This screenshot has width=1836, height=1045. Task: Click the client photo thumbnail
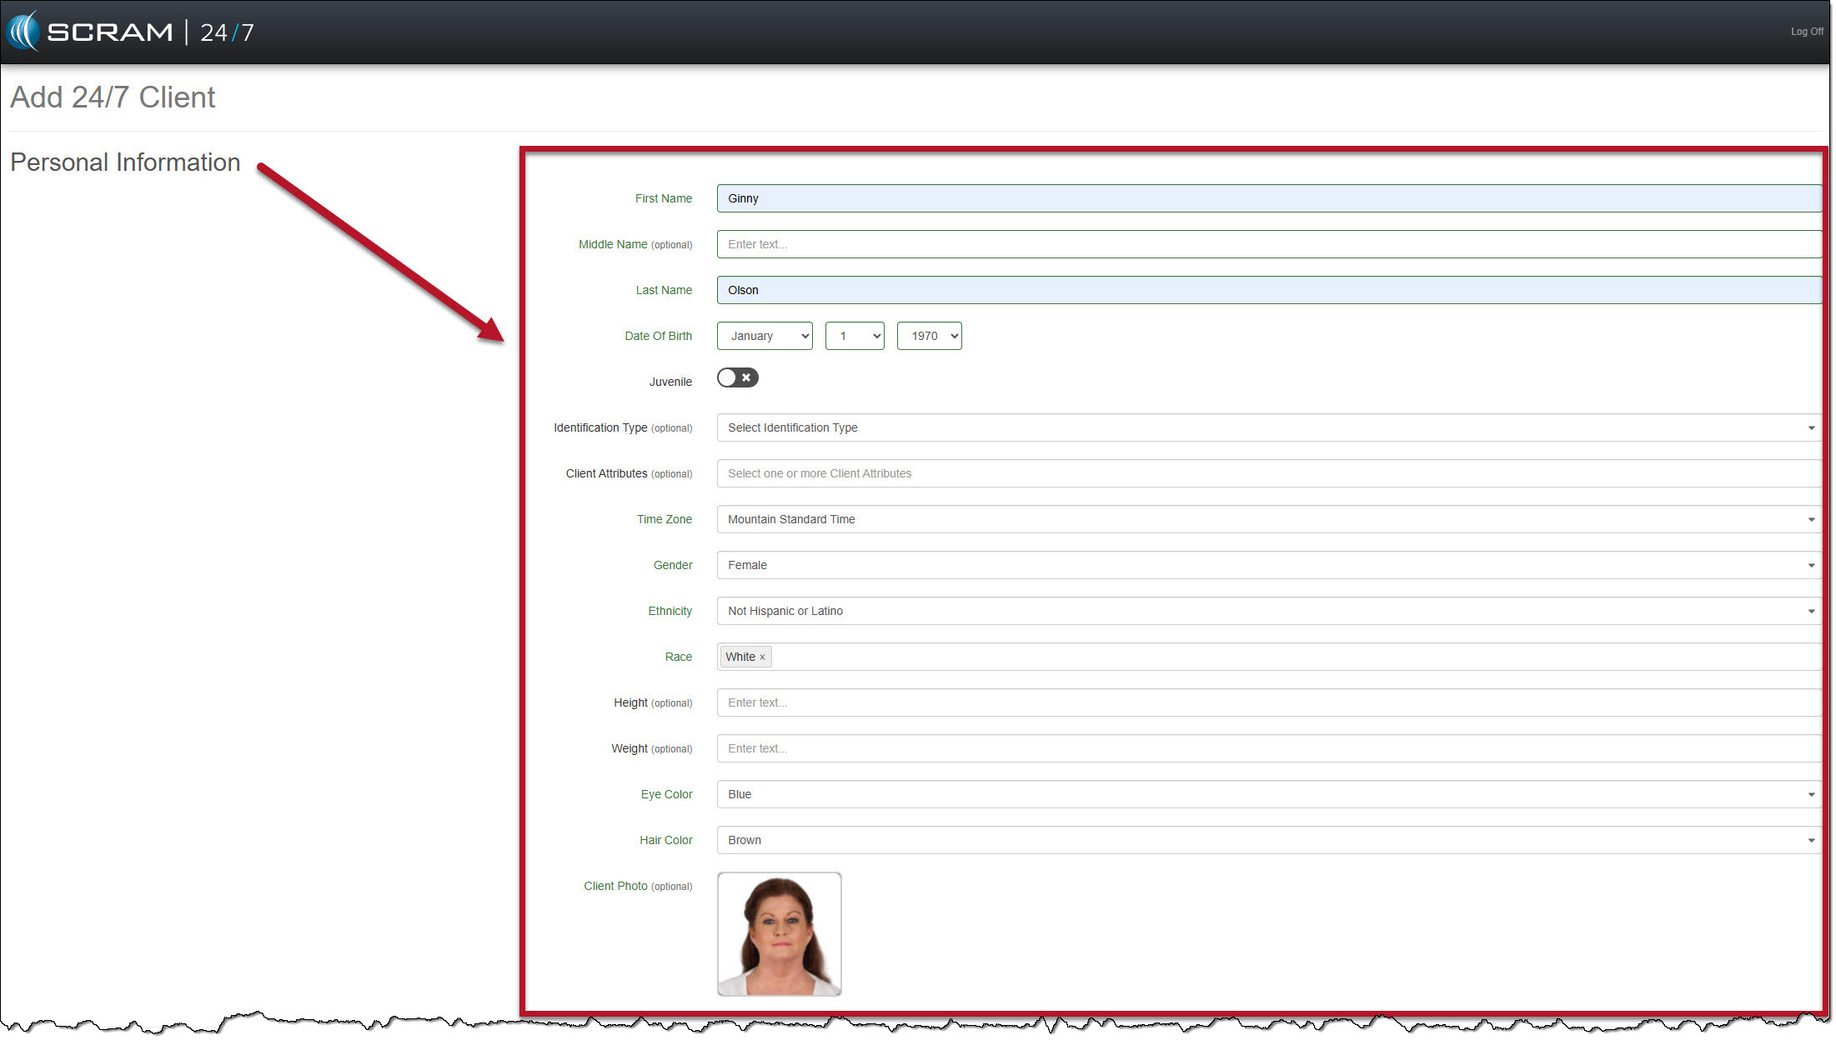click(779, 934)
